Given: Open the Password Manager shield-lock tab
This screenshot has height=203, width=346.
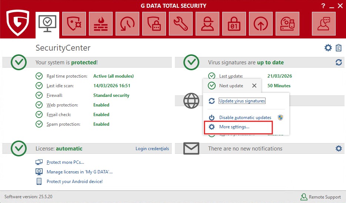Looking at the screenshot, I should coord(154,24).
